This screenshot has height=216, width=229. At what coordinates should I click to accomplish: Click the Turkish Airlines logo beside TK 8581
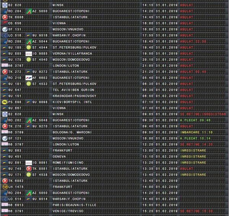point(28,168)
